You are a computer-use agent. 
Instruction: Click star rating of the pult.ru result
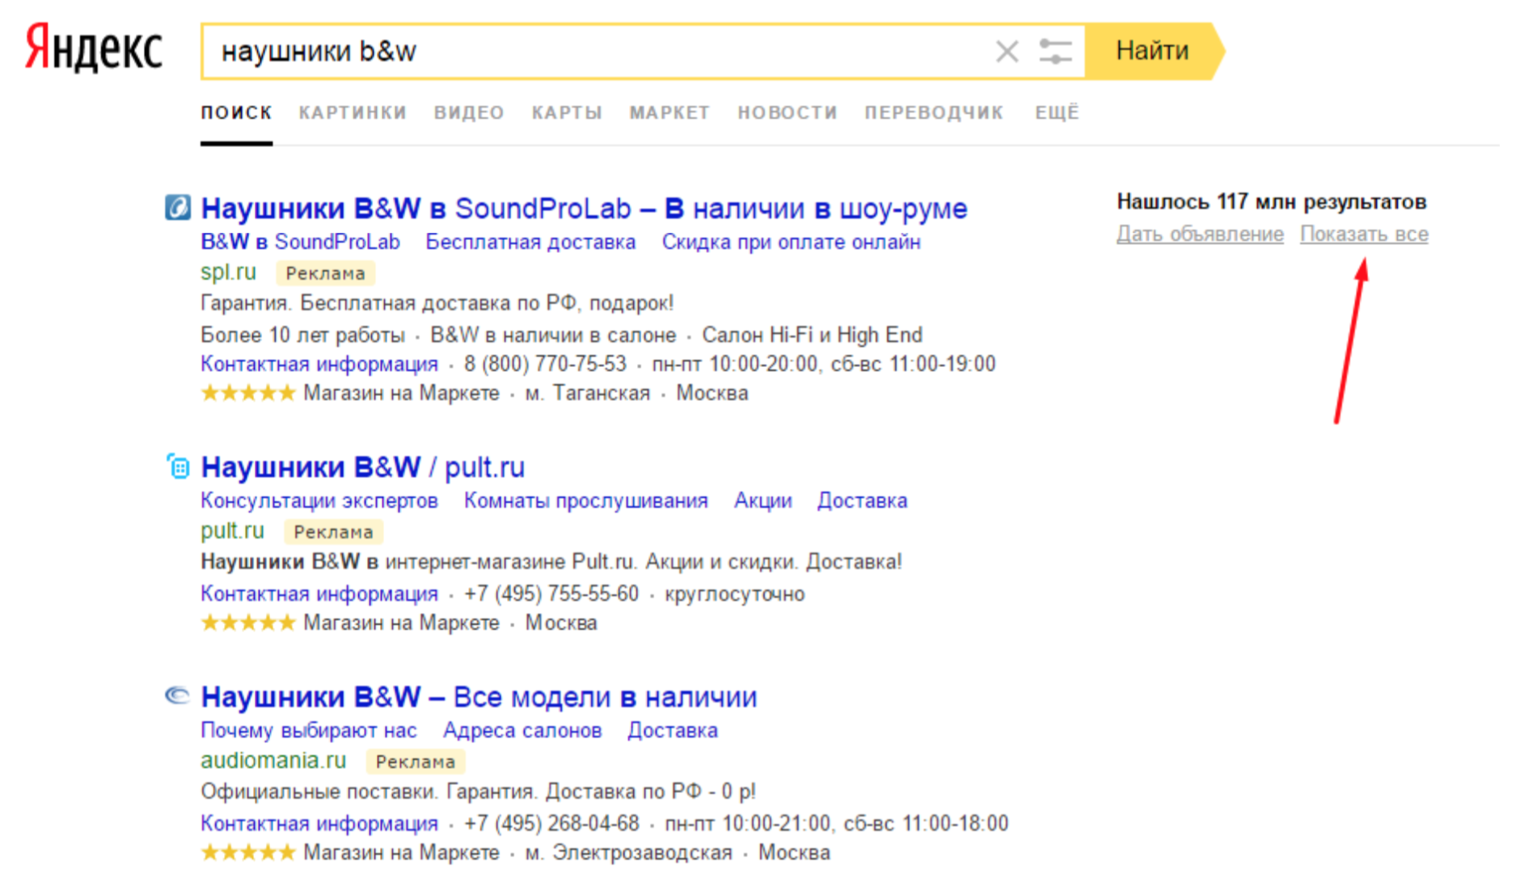(248, 623)
